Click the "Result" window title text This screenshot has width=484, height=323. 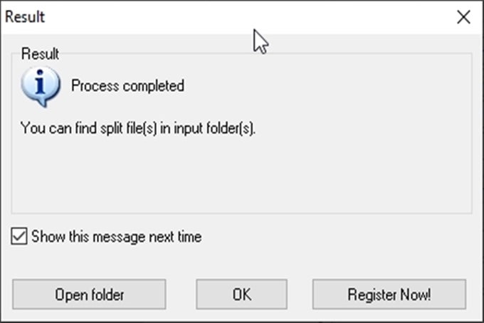pos(26,17)
